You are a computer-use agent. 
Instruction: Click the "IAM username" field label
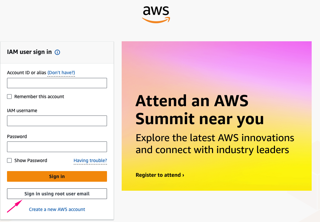(22, 111)
